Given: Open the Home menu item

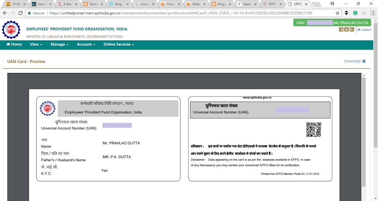Looking at the screenshot, I should pos(14,44).
